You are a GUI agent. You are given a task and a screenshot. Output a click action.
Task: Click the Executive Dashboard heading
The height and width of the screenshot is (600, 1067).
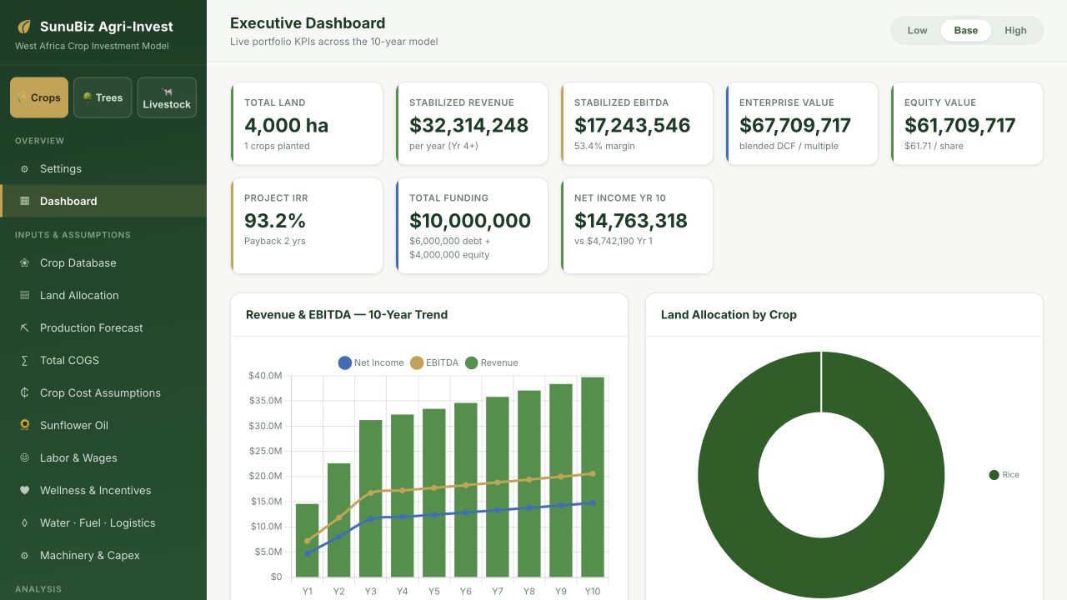click(x=308, y=23)
